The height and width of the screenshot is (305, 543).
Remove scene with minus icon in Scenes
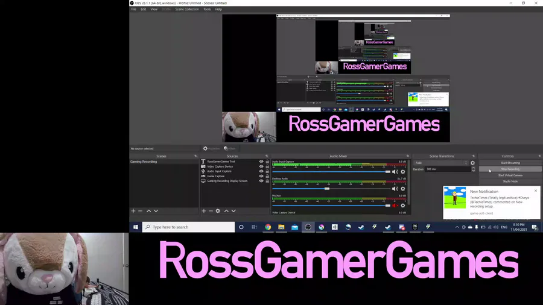[140, 211]
